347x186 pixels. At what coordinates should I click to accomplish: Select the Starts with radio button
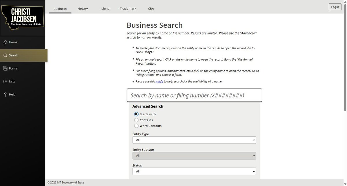(136, 114)
